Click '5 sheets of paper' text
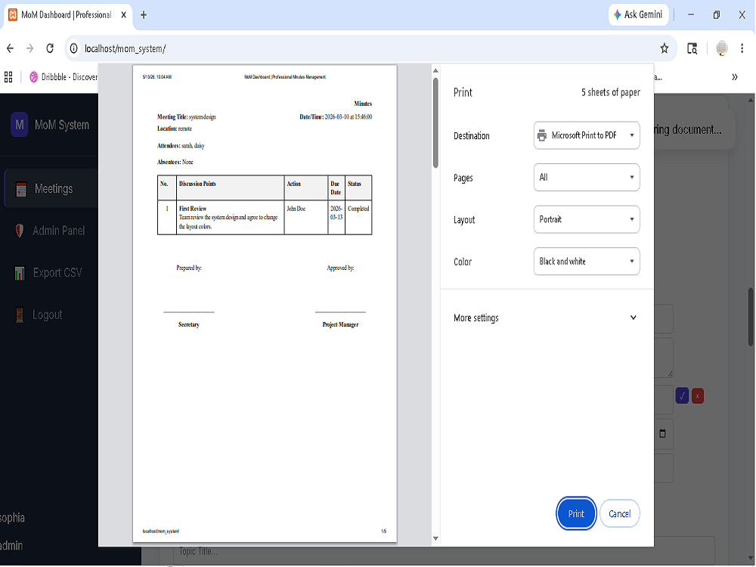Viewport: 756px width, 567px height. (610, 92)
